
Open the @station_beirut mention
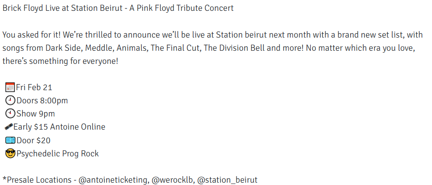(228, 180)
